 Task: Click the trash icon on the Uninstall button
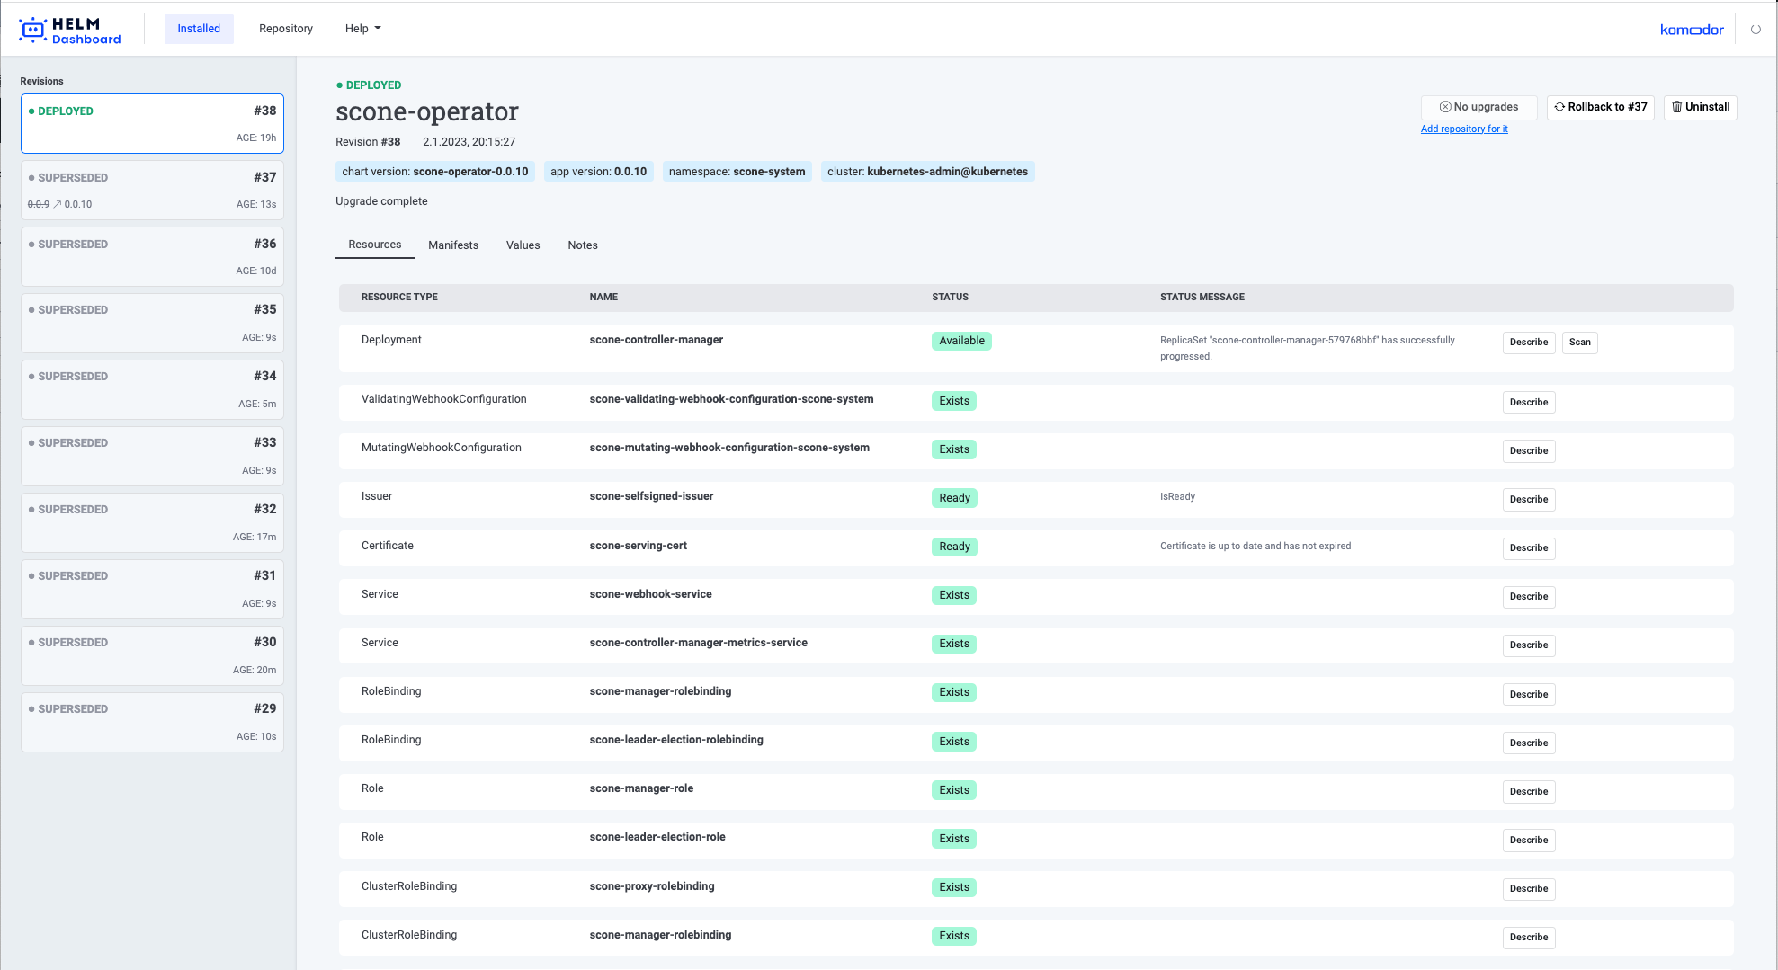[1677, 107]
